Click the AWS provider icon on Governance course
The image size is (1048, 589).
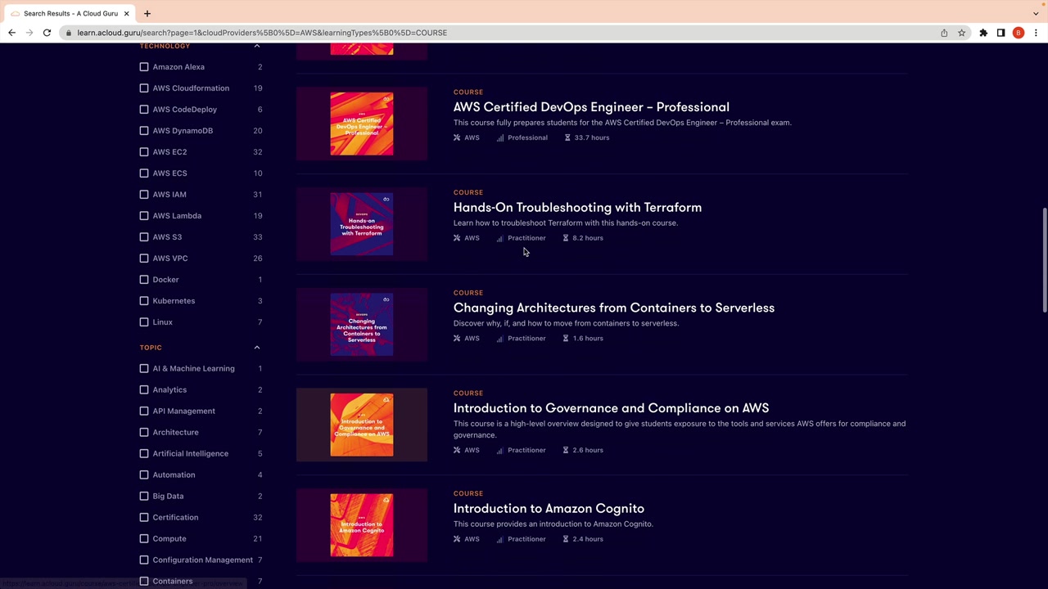(x=457, y=450)
